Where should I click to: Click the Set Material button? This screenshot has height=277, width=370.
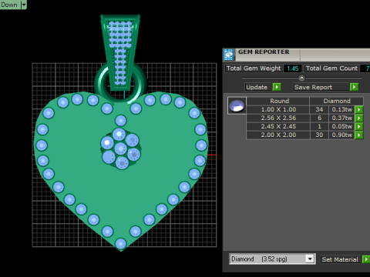(x=340, y=259)
